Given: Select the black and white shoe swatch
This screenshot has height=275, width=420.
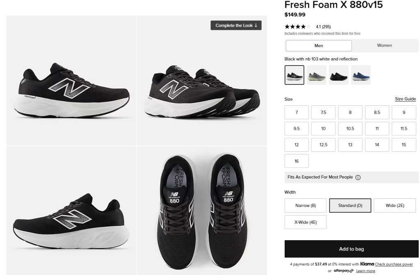Looking at the screenshot, I should point(294,75).
